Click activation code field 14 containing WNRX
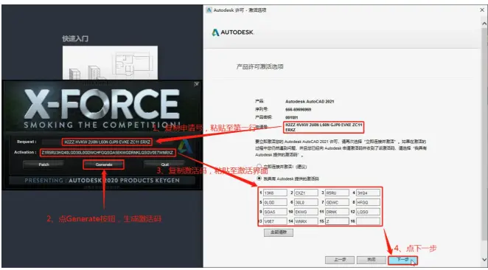The width and height of the screenshot is (488, 270). click(306, 221)
